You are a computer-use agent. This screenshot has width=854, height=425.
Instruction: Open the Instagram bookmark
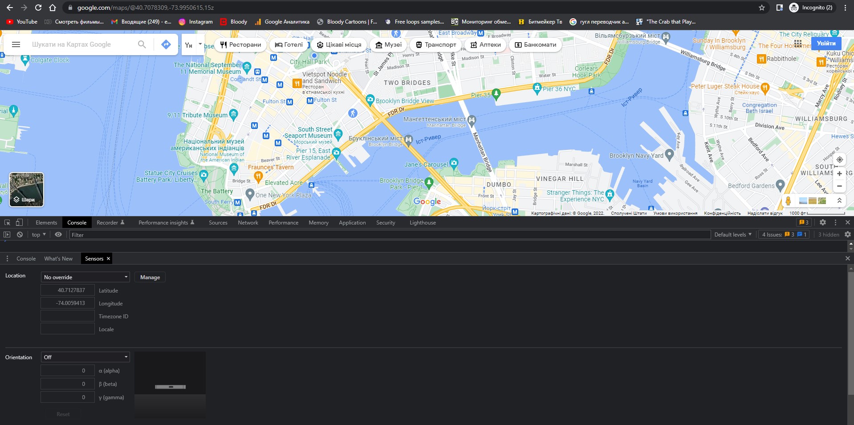click(195, 21)
